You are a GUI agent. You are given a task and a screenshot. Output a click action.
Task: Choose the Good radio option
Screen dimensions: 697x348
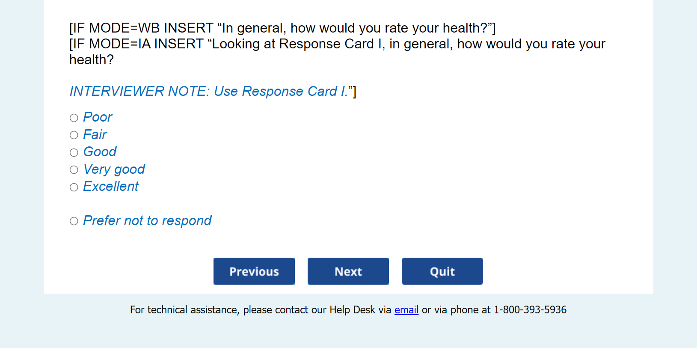click(x=74, y=152)
